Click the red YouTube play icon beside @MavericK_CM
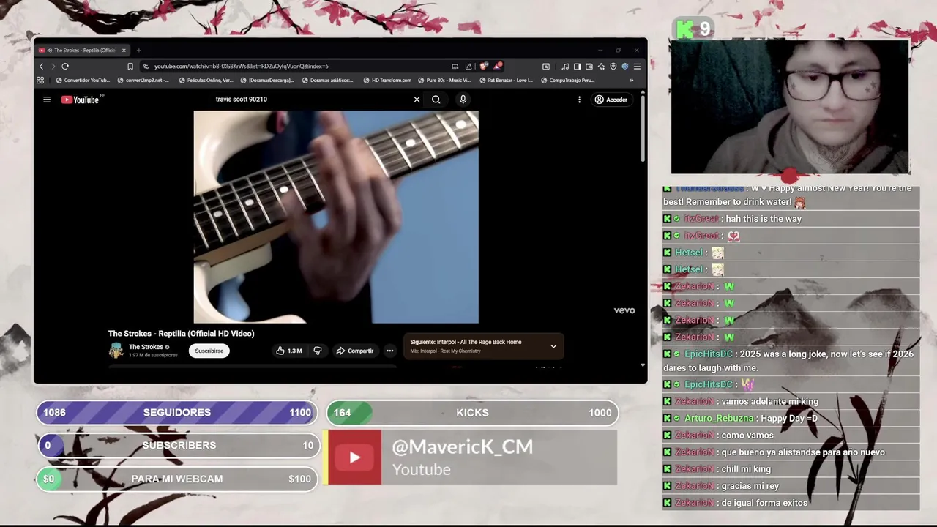The width and height of the screenshot is (937, 527). click(x=354, y=457)
